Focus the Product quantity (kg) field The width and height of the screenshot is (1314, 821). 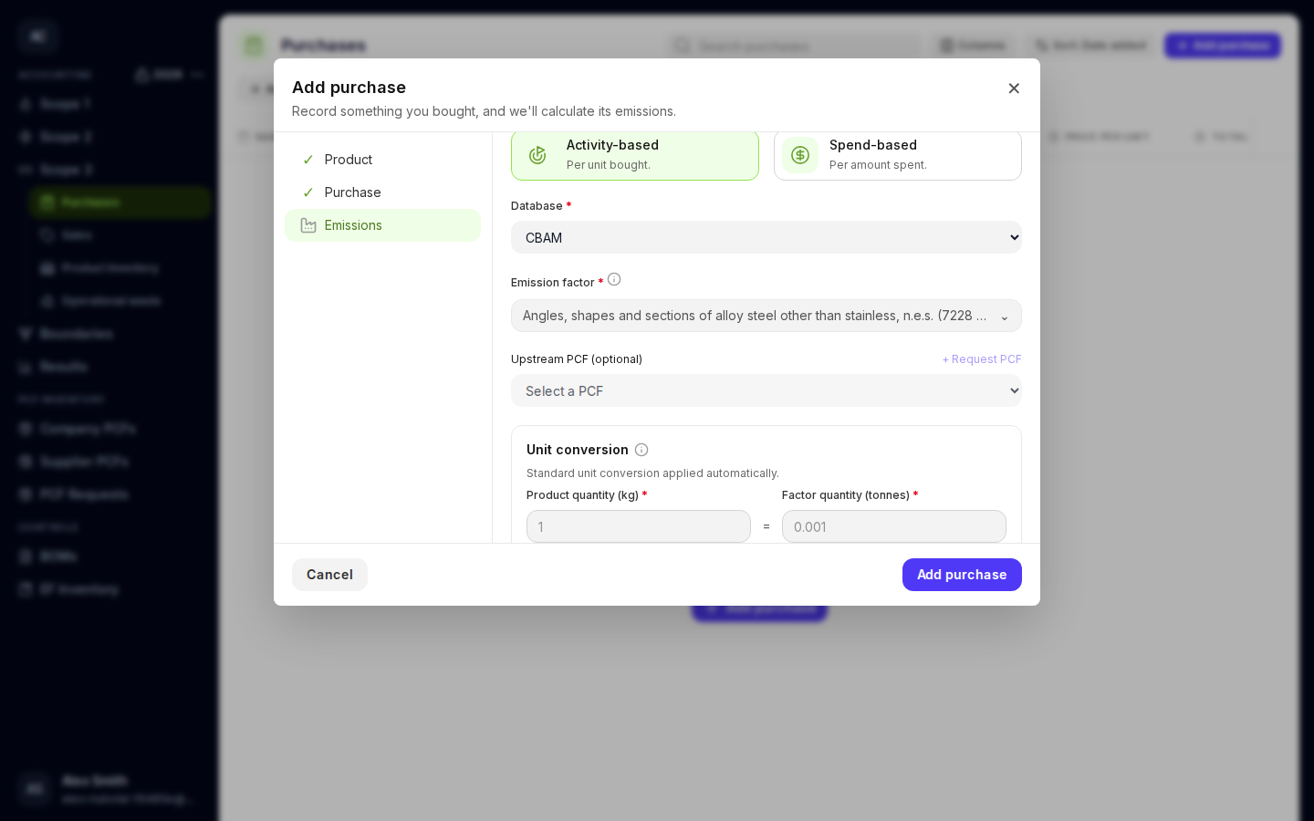639,526
